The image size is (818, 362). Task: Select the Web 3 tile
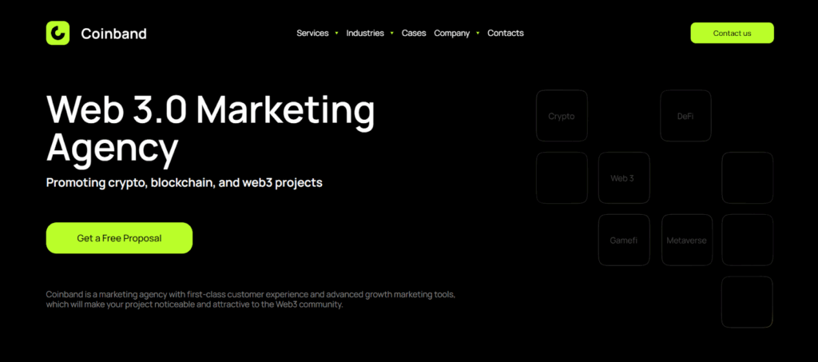coord(624,178)
